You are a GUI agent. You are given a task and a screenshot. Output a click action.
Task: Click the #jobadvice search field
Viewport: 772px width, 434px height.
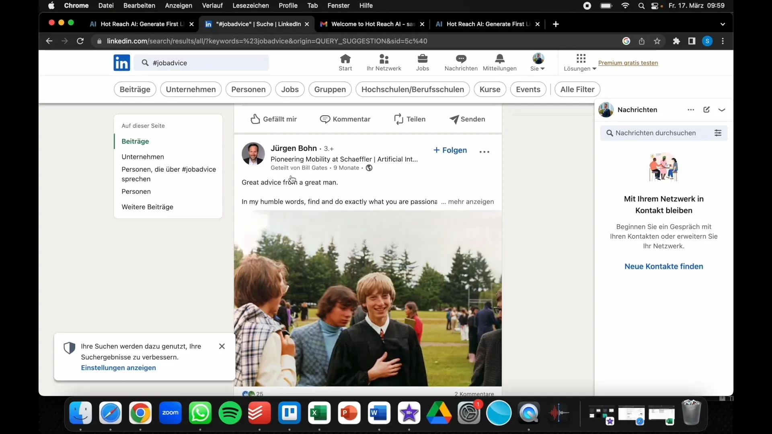pos(201,63)
